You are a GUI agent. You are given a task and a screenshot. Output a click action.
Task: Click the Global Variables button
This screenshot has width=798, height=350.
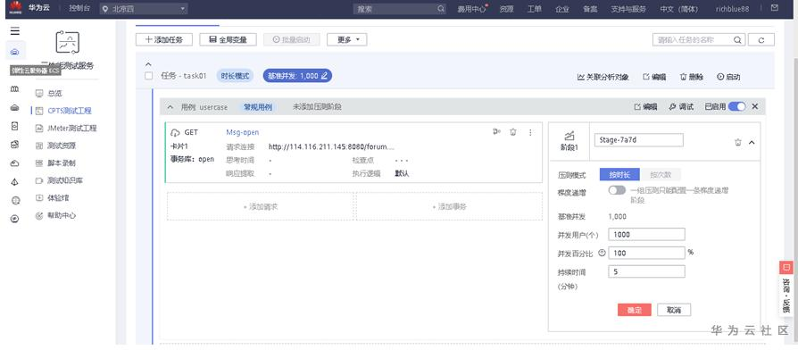228,39
